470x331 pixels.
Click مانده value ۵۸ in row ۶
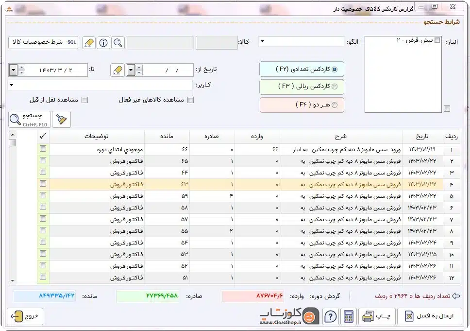coord(185,208)
